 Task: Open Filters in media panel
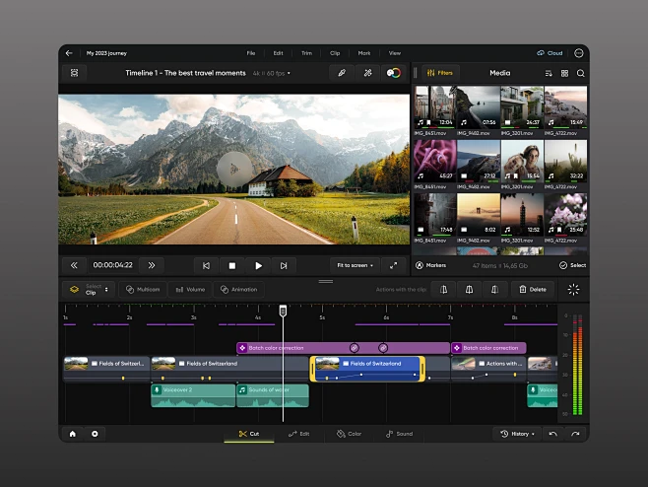tap(439, 73)
